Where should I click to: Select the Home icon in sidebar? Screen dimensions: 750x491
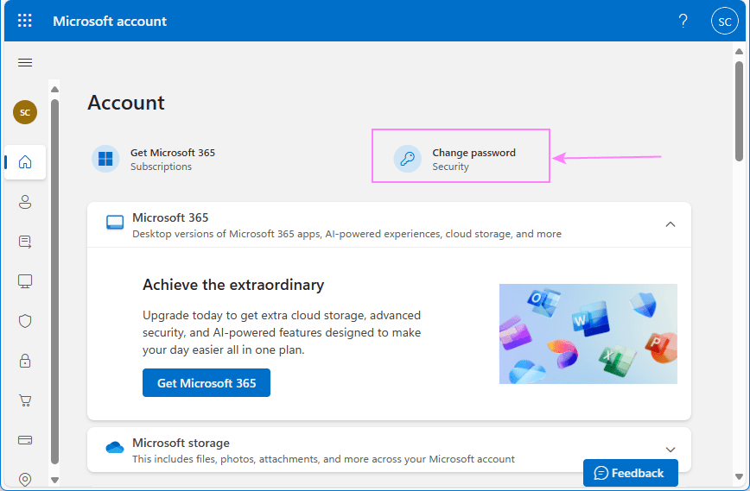[25, 162]
